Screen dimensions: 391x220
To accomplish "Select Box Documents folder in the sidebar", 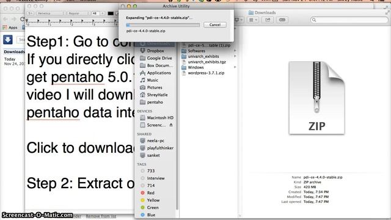I will point(159,65).
